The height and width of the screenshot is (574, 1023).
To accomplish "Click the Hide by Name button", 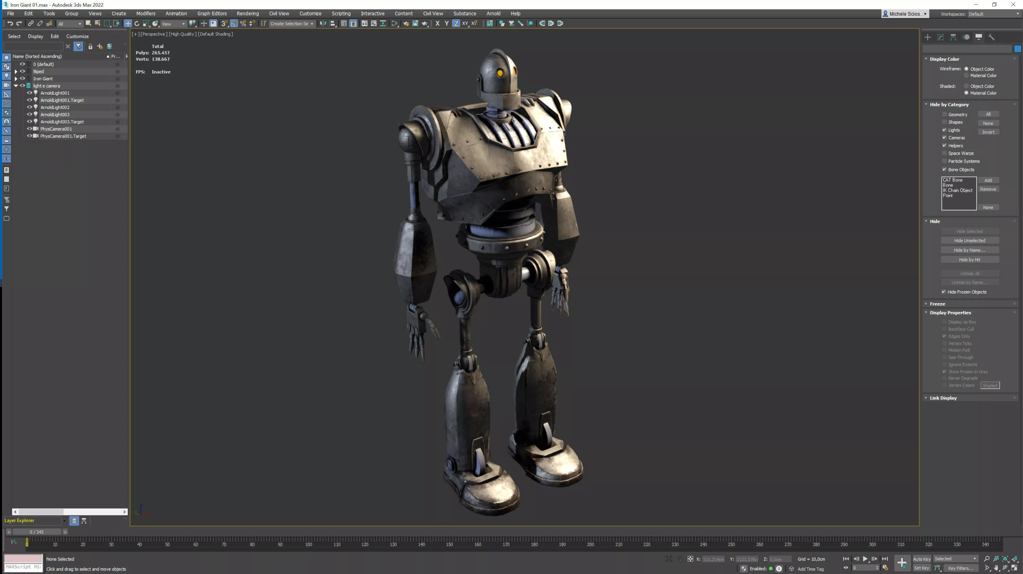I will point(969,250).
